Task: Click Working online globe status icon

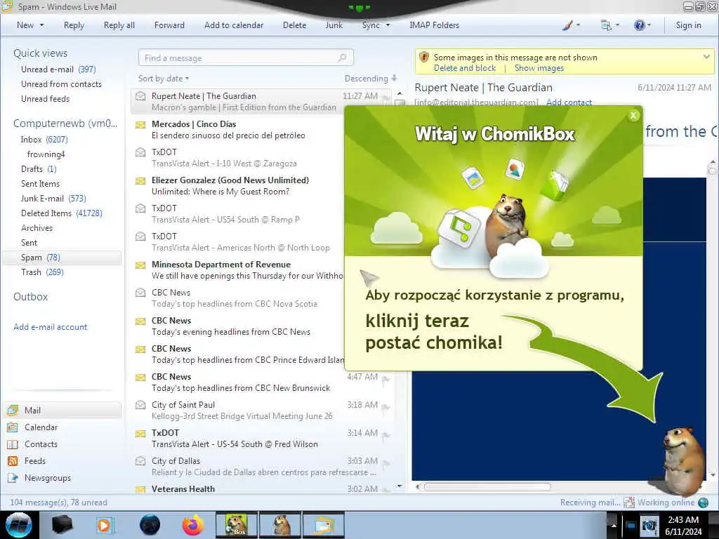Action: pyautogui.click(x=704, y=503)
